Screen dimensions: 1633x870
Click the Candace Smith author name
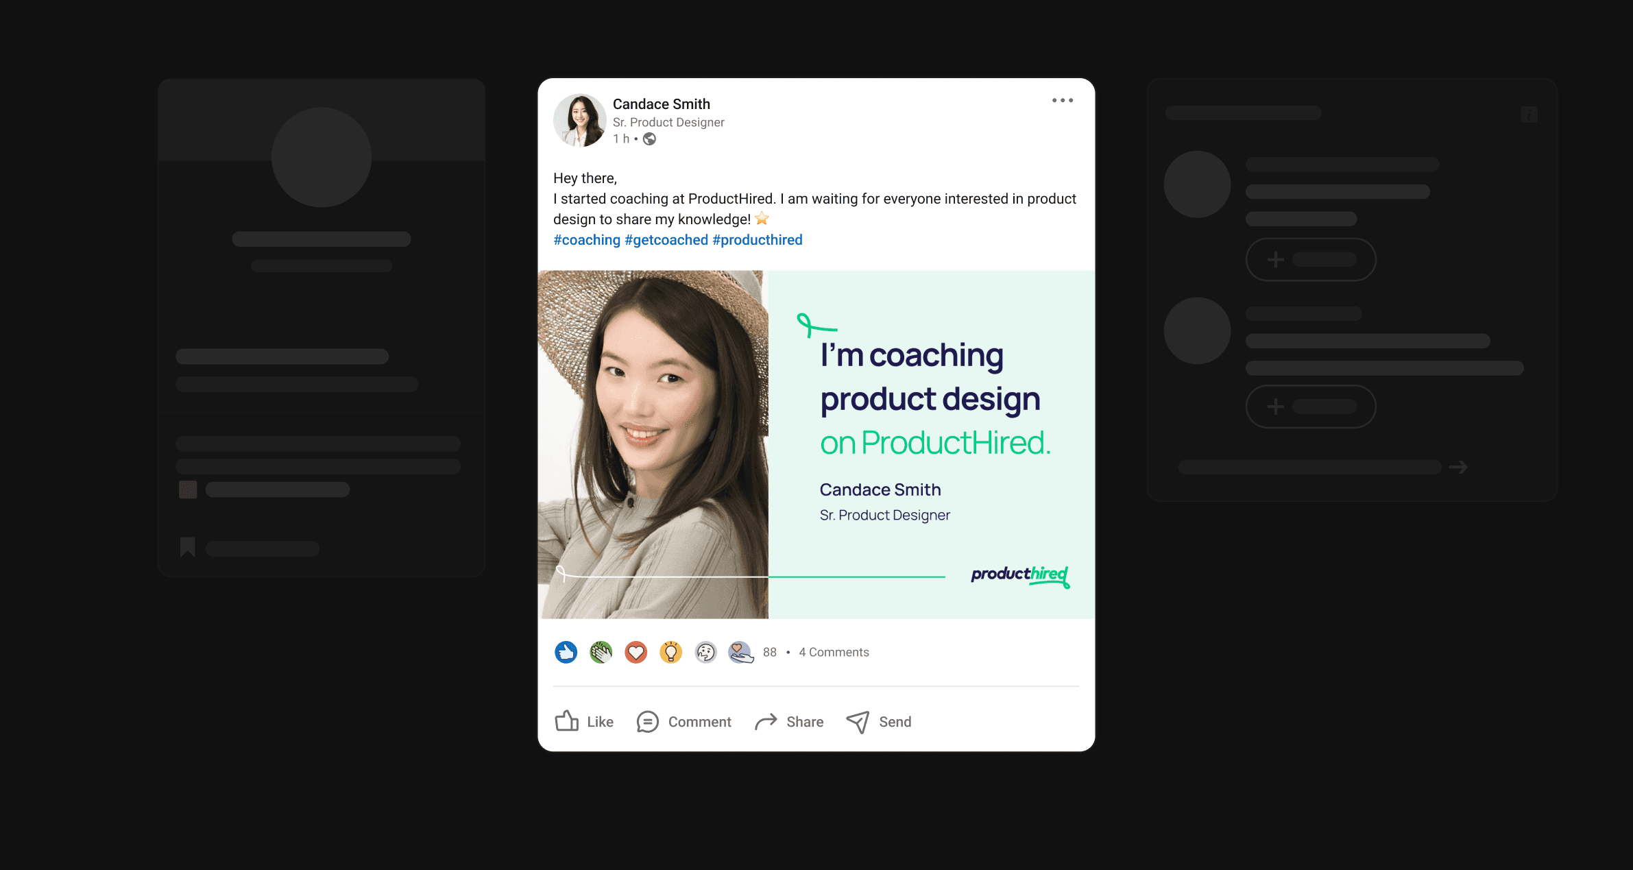[661, 104]
